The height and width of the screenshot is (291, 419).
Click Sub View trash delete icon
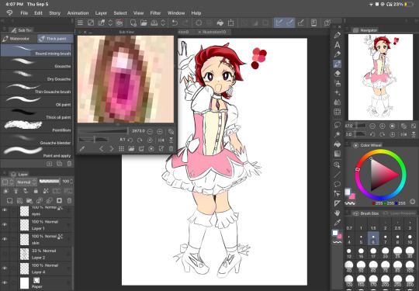171,149
